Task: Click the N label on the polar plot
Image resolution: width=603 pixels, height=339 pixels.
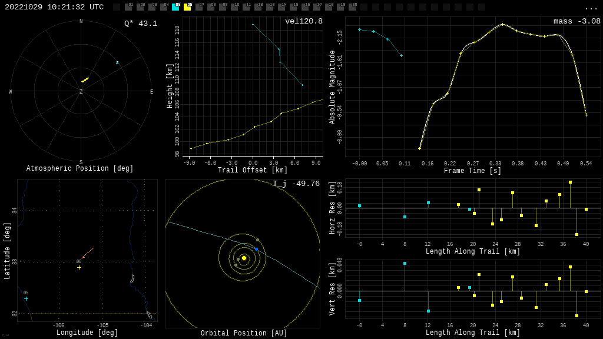Action: pyautogui.click(x=81, y=21)
